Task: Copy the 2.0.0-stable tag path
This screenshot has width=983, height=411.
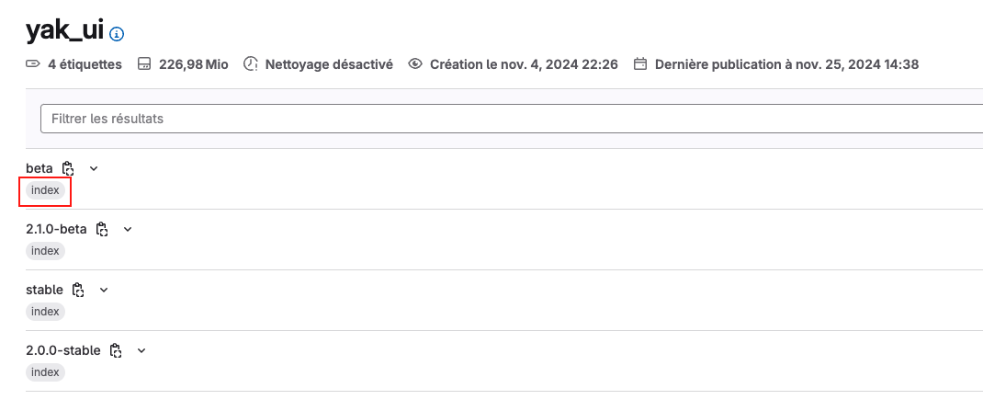Action: (116, 350)
